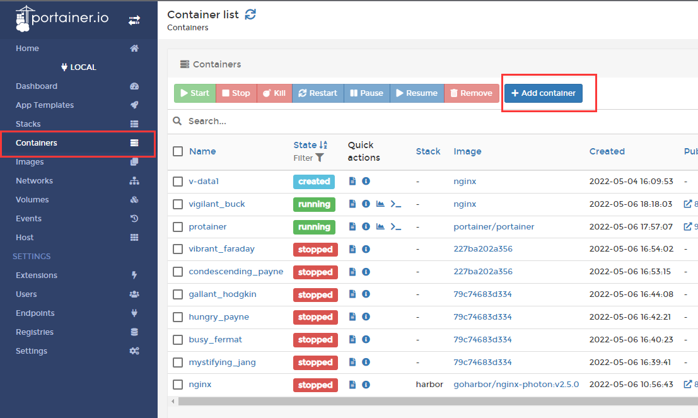Toggle the select-all containers checkbox

coord(178,151)
